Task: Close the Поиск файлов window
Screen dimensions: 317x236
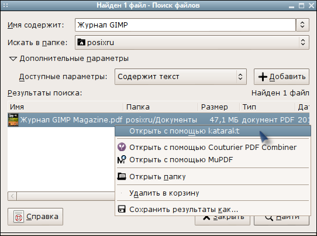Action: (311, 5)
